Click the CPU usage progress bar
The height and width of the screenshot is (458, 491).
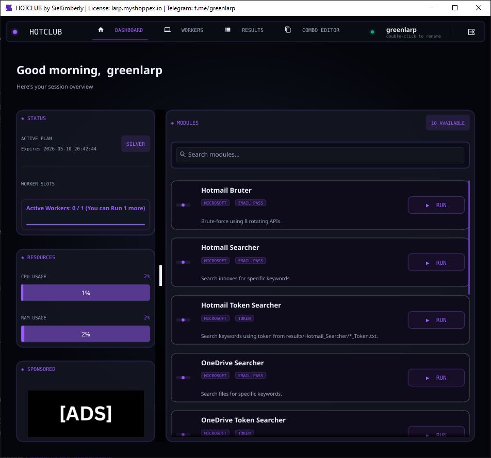point(86,293)
